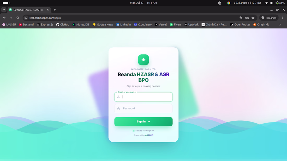Open the MongoDB bookmark

pos(81,24)
